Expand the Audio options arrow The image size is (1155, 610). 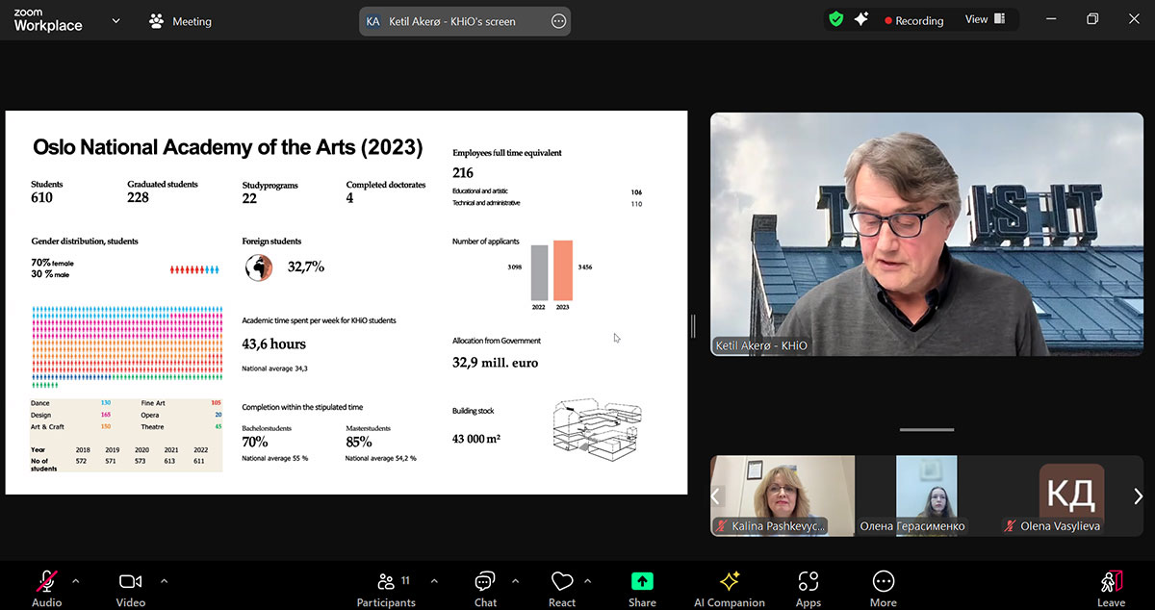click(x=76, y=581)
